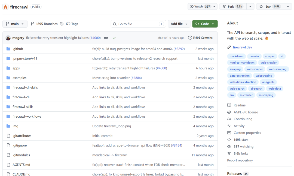Screen dimensions: 294x176
Task: Click the file icon for .gitmodules
Action: [8, 155]
